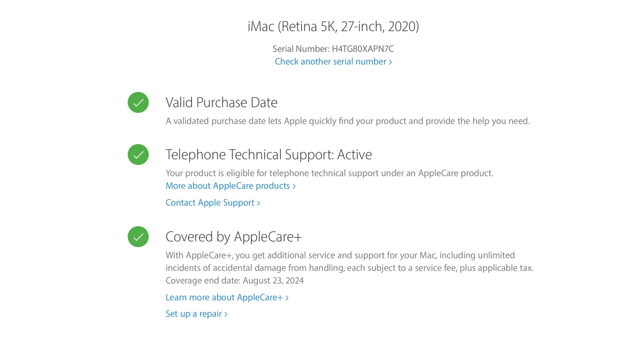Image resolution: width=628 pixels, height=348 pixels.
Task: Click the Valid Purchase Date heading
Action: pos(221,103)
